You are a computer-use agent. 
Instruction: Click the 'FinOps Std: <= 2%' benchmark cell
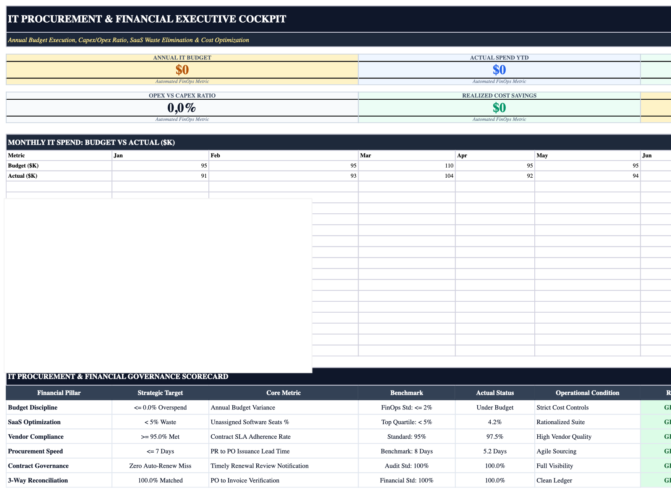click(x=407, y=407)
